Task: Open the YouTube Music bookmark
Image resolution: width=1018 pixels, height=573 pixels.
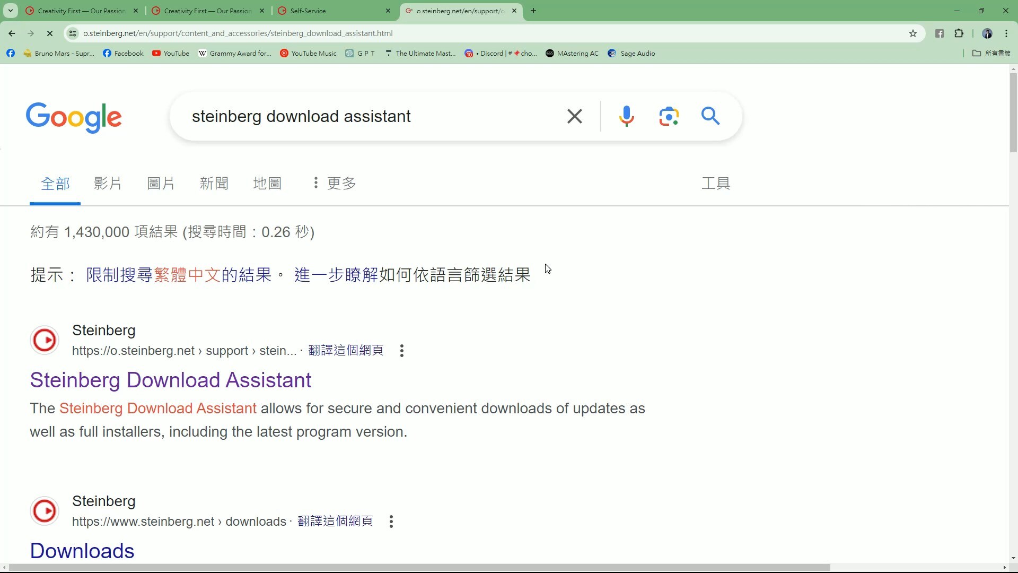Action: coord(308,54)
